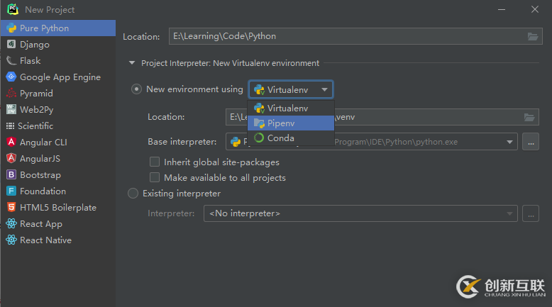Choose Conda from the dropdown list
Image resolution: width=552 pixels, height=307 pixels.
point(280,138)
